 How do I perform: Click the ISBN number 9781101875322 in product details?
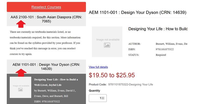[x=165, y=49]
